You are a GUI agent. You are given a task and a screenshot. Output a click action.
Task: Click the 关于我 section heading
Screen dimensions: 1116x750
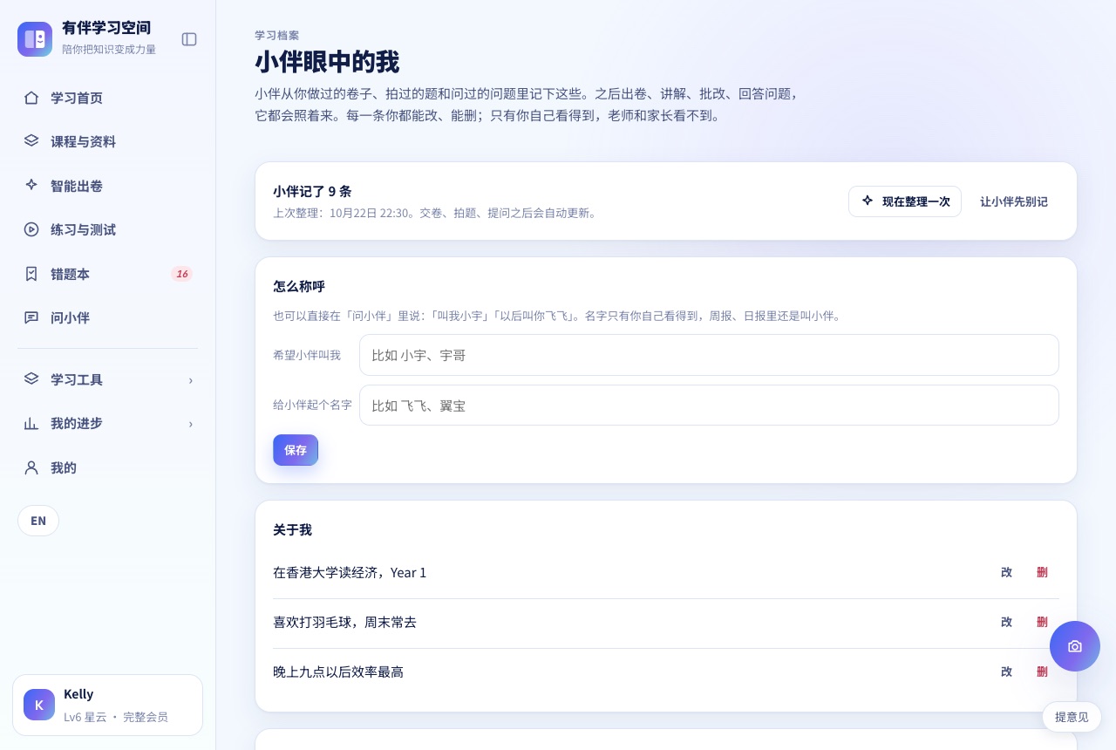292,530
